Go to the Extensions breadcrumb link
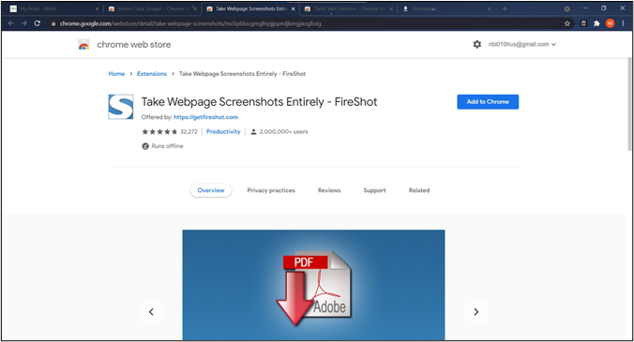Viewport: 634px width, 342px height. 152,73
